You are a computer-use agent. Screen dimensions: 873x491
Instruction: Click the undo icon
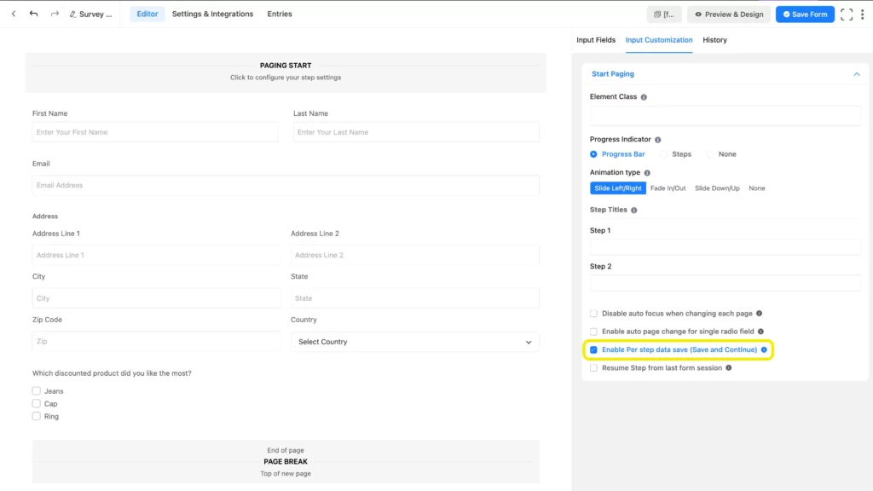pyautogui.click(x=33, y=14)
